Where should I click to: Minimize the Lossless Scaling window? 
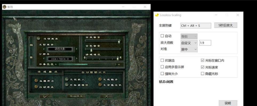pyautogui.click(x=216, y=15)
